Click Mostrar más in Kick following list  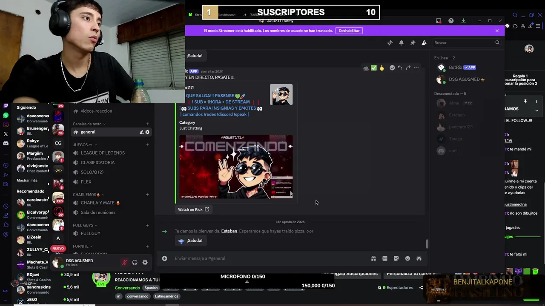(27, 181)
